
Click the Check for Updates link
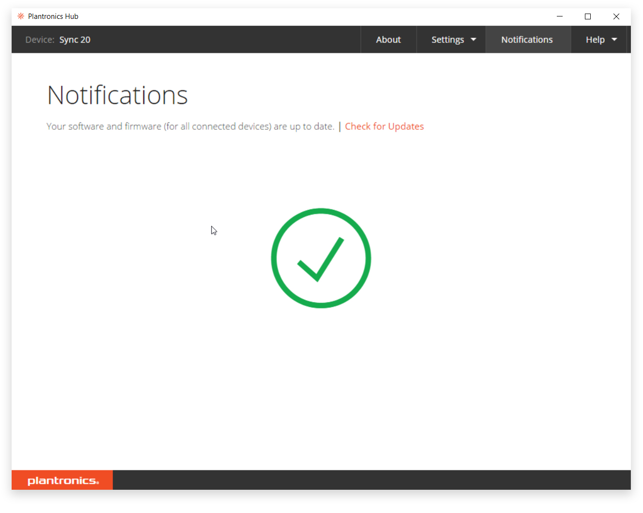click(384, 126)
